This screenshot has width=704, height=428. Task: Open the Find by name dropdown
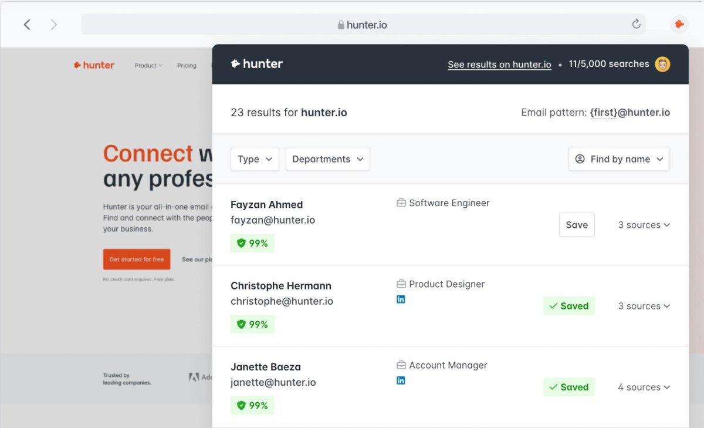coord(620,159)
